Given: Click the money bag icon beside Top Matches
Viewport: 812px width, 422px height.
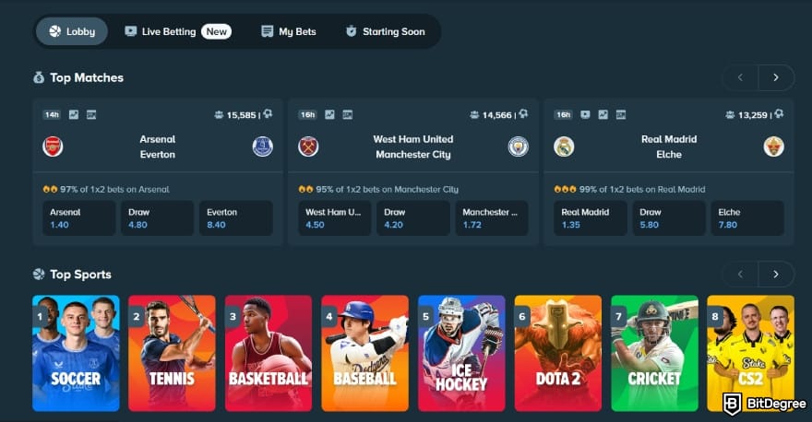Looking at the screenshot, I should click(x=39, y=77).
